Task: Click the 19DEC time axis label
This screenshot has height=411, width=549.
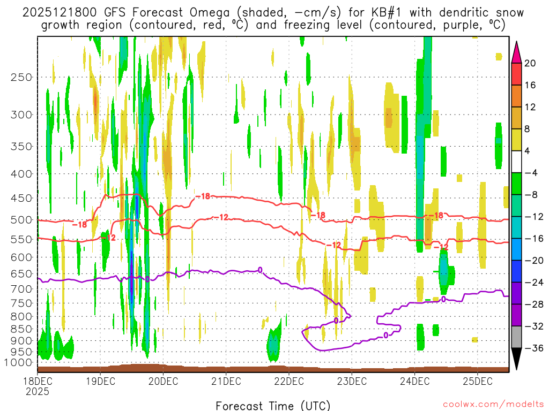Action: point(100,381)
